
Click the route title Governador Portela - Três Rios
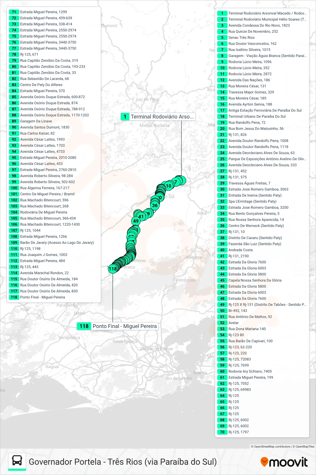tap(123, 462)
